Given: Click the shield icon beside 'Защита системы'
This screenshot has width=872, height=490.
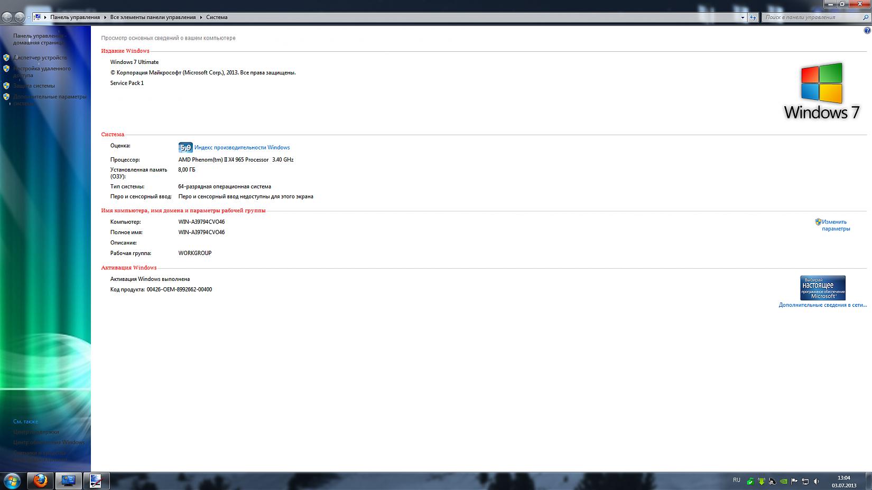Looking at the screenshot, I should point(6,86).
